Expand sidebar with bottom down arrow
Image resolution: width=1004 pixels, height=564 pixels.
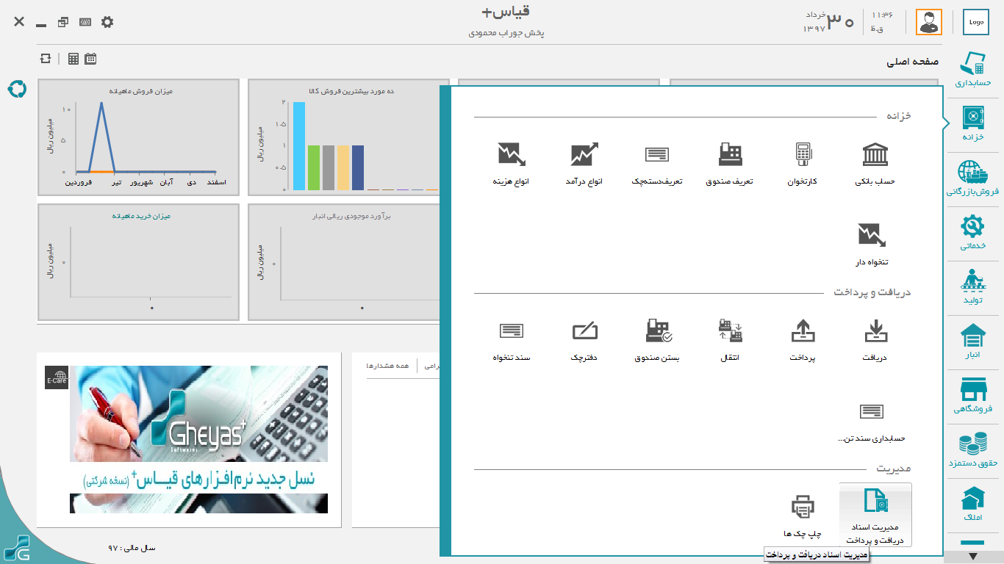coord(974,557)
